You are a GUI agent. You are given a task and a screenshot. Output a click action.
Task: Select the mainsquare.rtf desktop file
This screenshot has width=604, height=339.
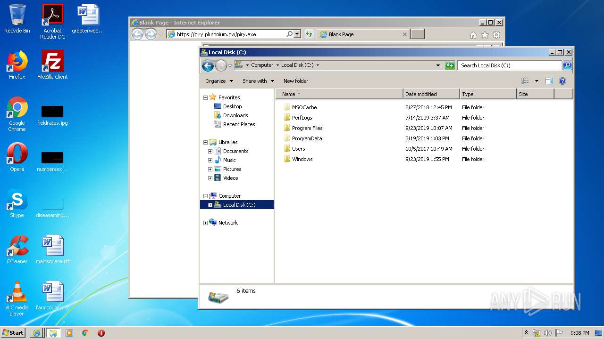click(52, 250)
